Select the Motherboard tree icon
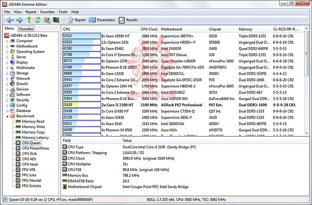The height and width of the screenshot is (205, 312). 13,46
